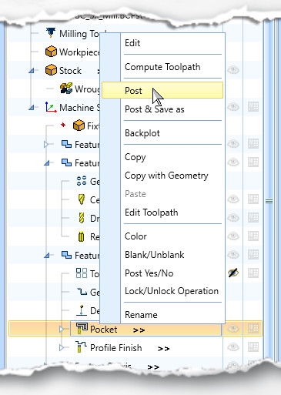Select the Center Drill tool icon
Viewport: 281px width, 395px height.
82,199
